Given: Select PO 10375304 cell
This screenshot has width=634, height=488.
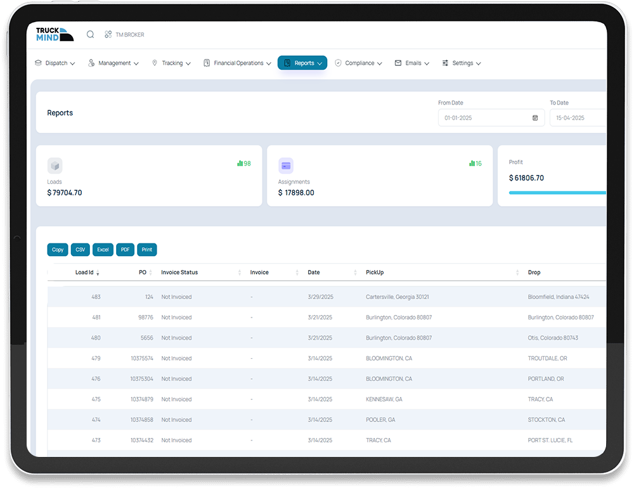Looking at the screenshot, I should click(x=141, y=379).
